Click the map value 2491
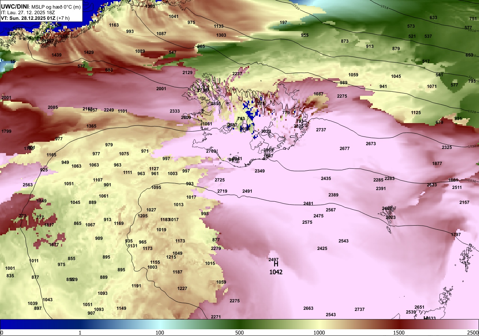Image resolution: width=479 pixels, height=336 pixels. click(x=247, y=191)
